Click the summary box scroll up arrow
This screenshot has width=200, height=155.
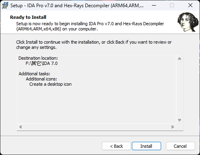(x=180, y=58)
